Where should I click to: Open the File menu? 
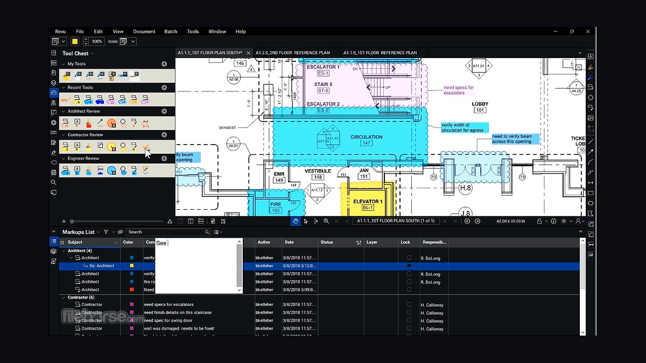[80, 32]
